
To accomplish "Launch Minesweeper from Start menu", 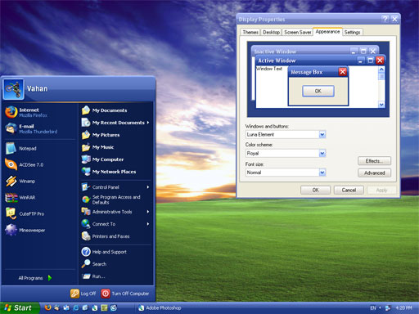I will coord(39,230).
